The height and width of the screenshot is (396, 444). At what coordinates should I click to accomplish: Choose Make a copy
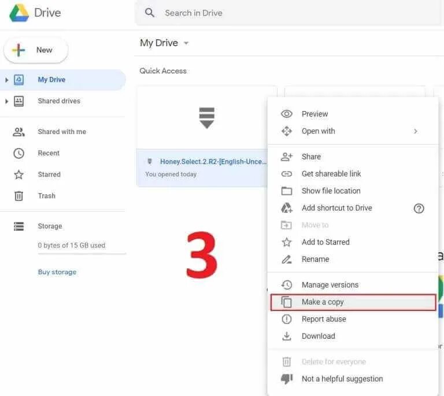[353, 302]
